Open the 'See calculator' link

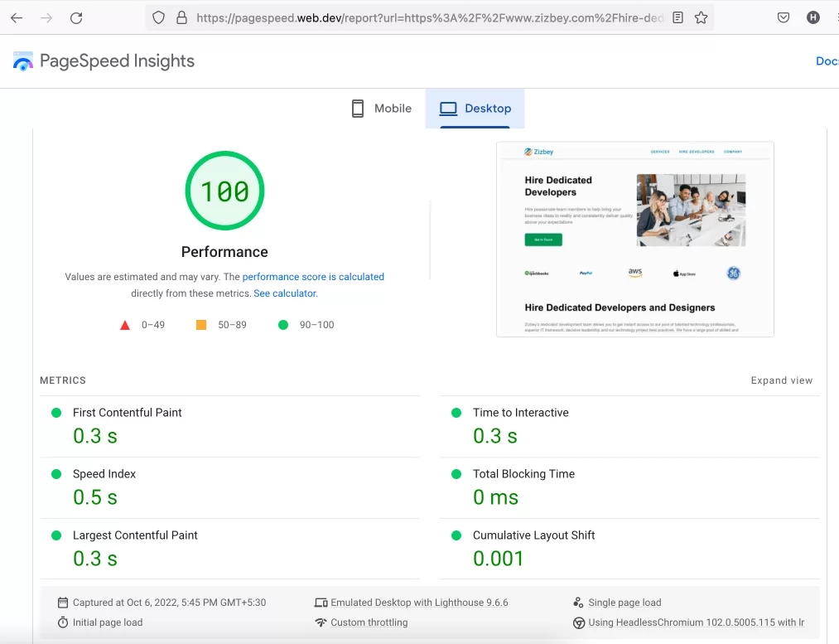tap(284, 293)
